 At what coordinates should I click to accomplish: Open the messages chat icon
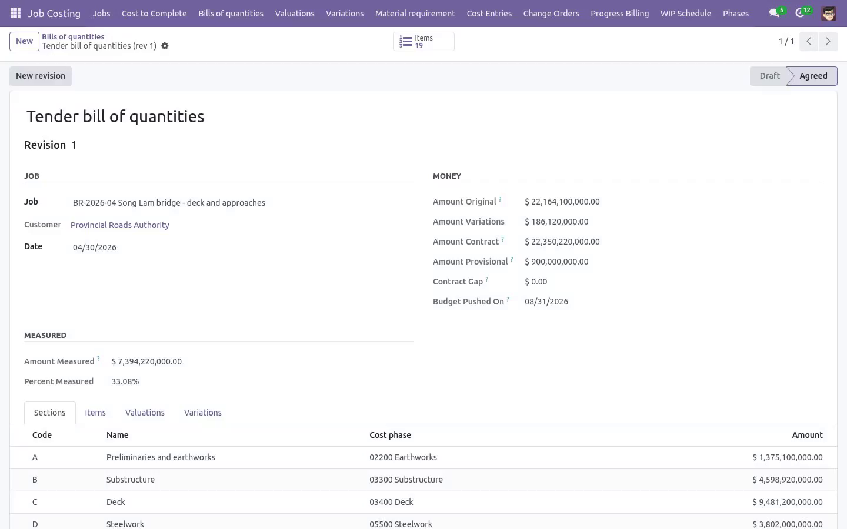click(774, 13)
